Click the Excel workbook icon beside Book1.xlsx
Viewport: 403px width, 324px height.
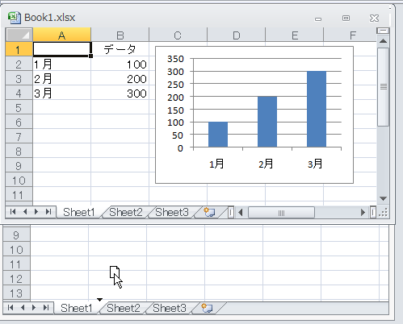[14, 18]
